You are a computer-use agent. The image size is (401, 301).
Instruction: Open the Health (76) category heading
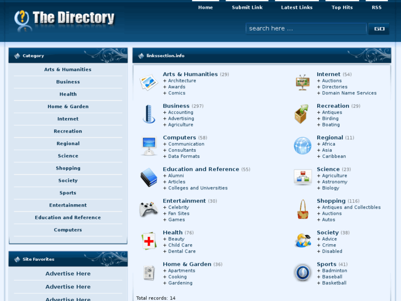[x=173, y=233]
